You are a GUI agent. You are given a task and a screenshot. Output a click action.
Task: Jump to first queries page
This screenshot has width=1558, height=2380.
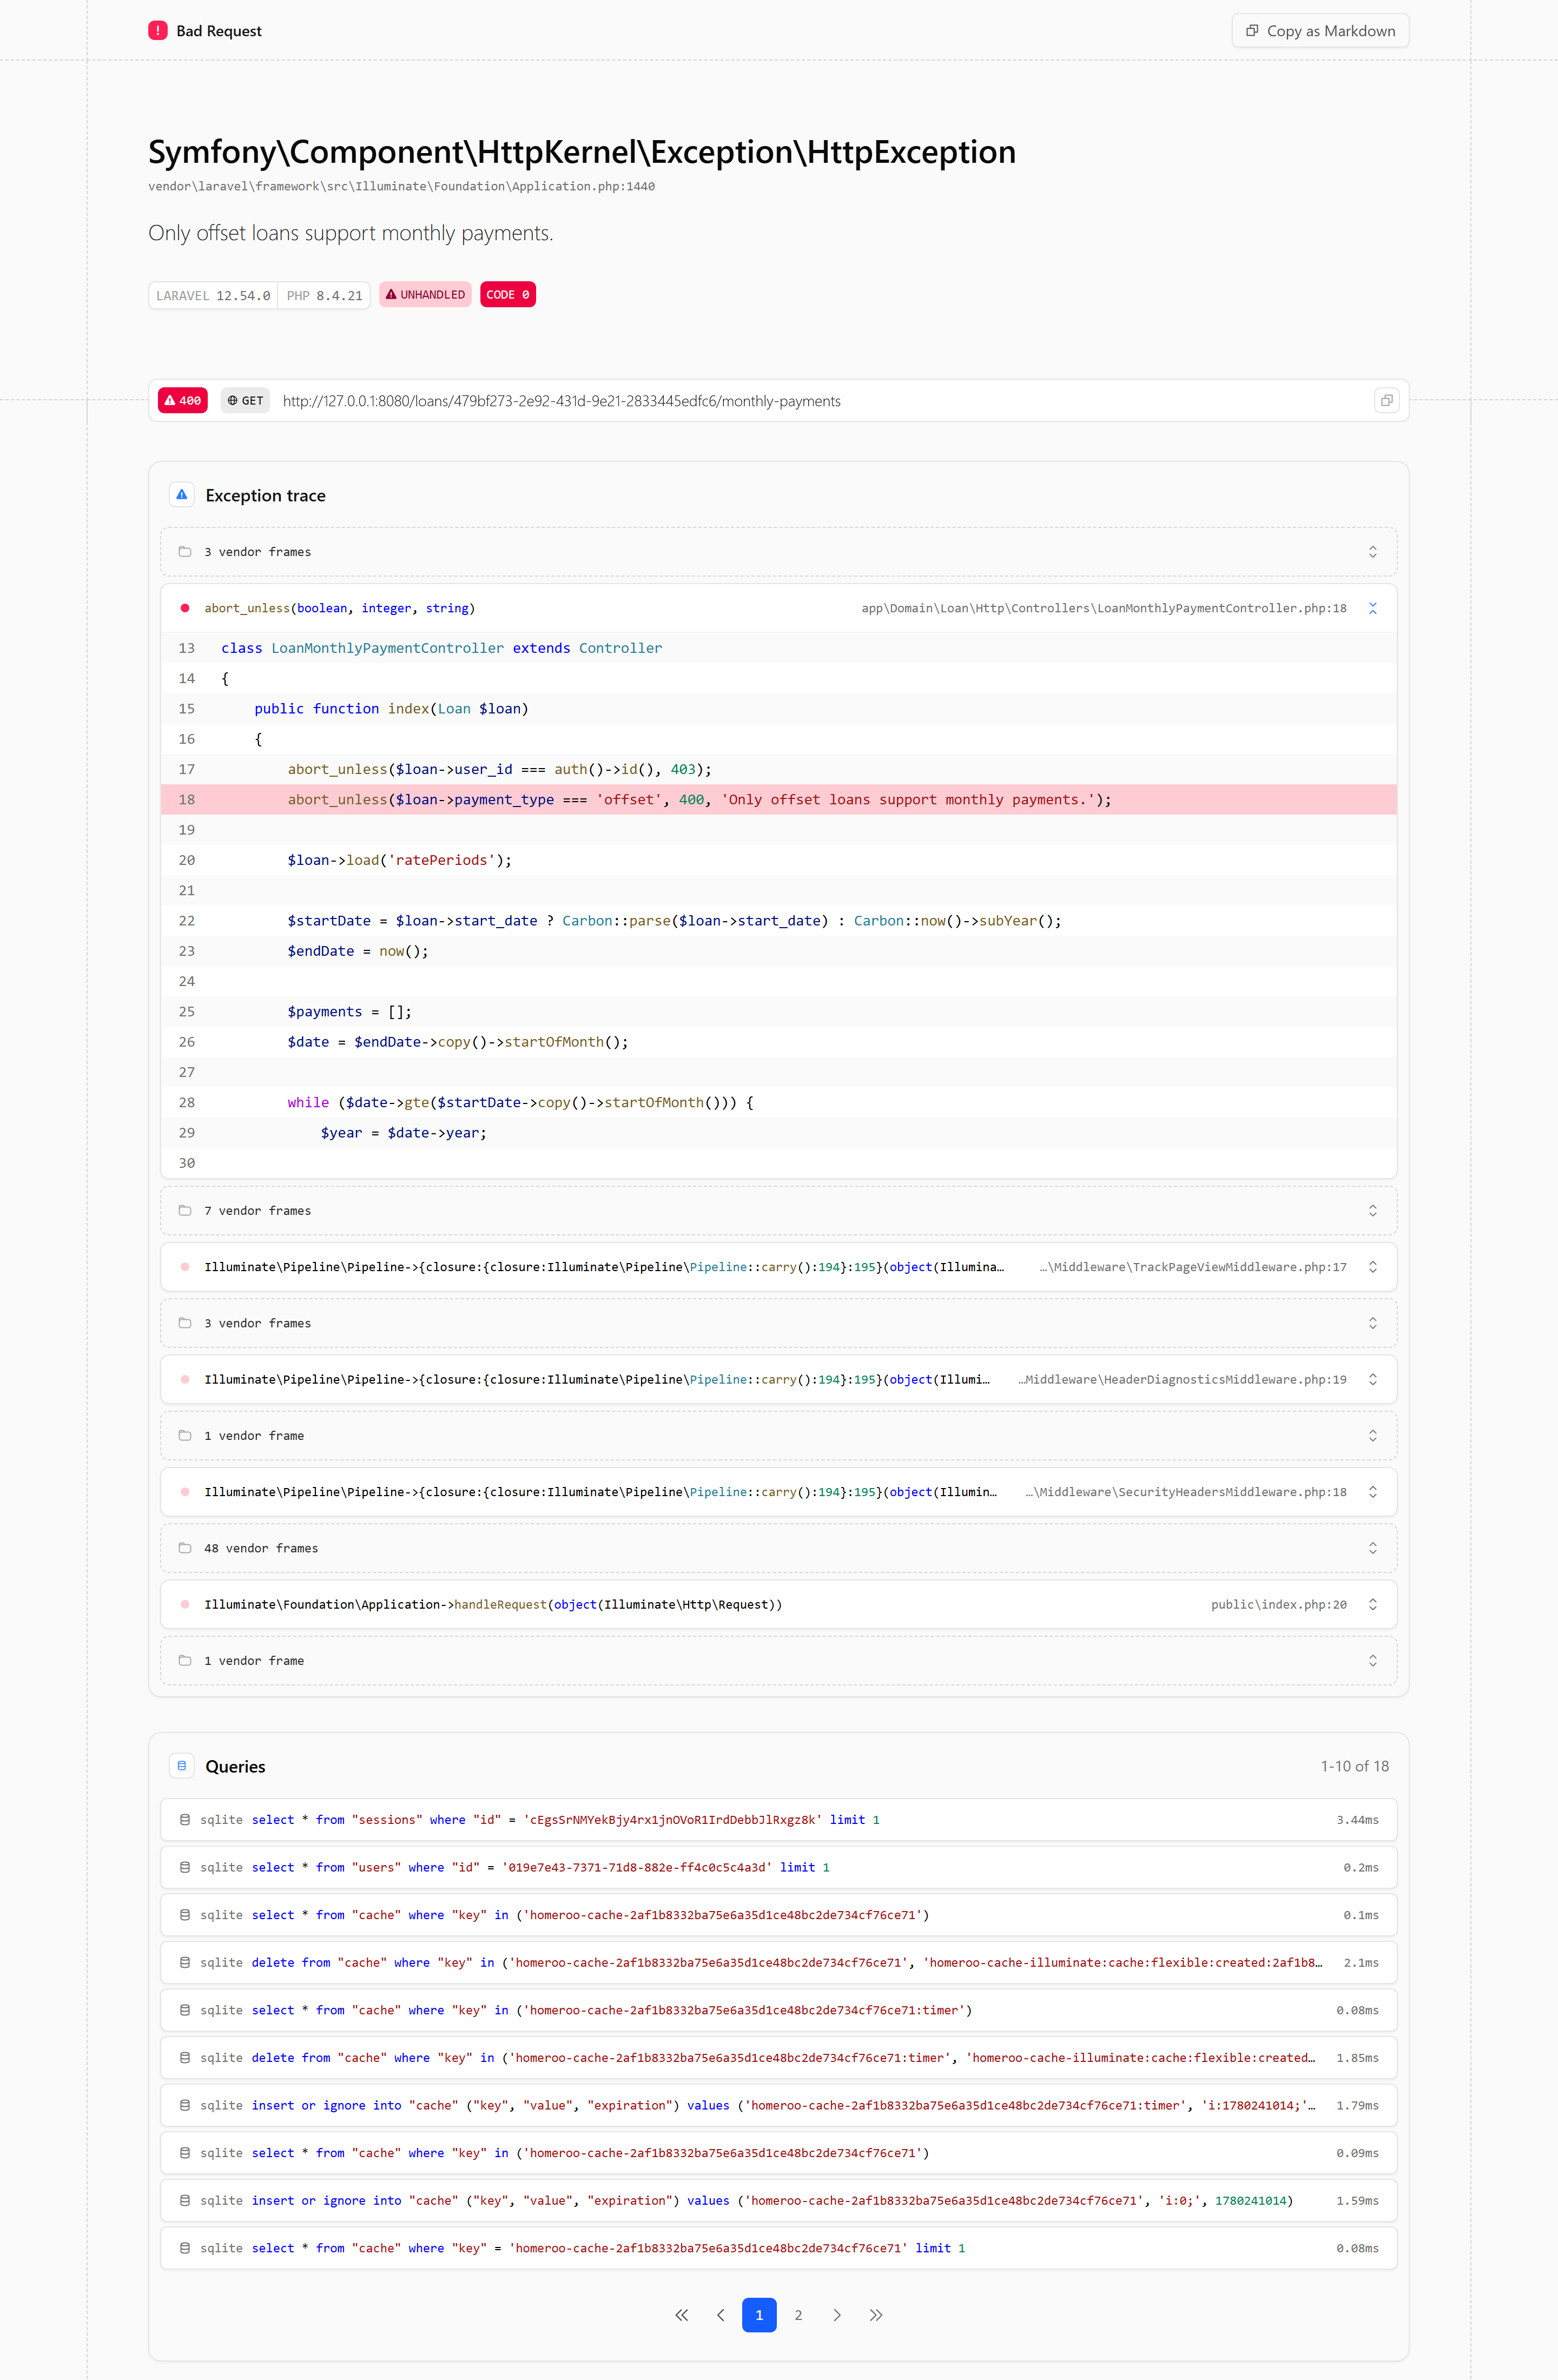[x=681, y=2315]
